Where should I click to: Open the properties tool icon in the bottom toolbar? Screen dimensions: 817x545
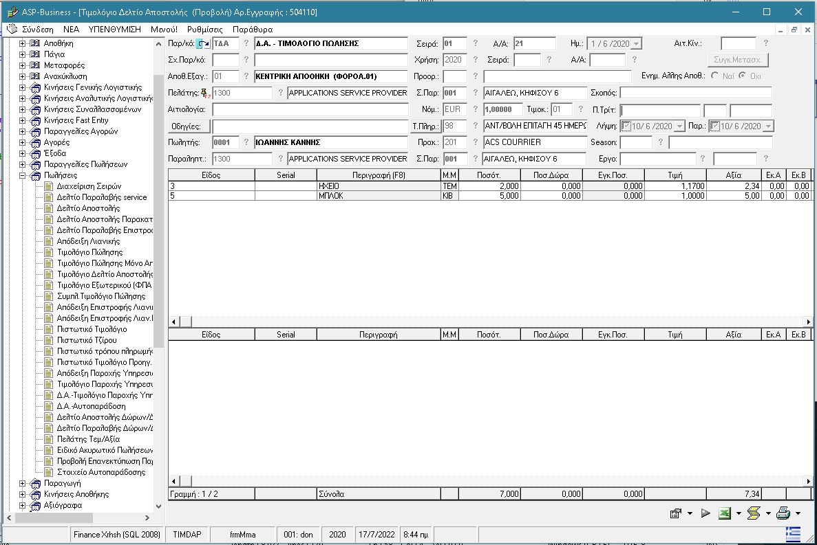676,514
